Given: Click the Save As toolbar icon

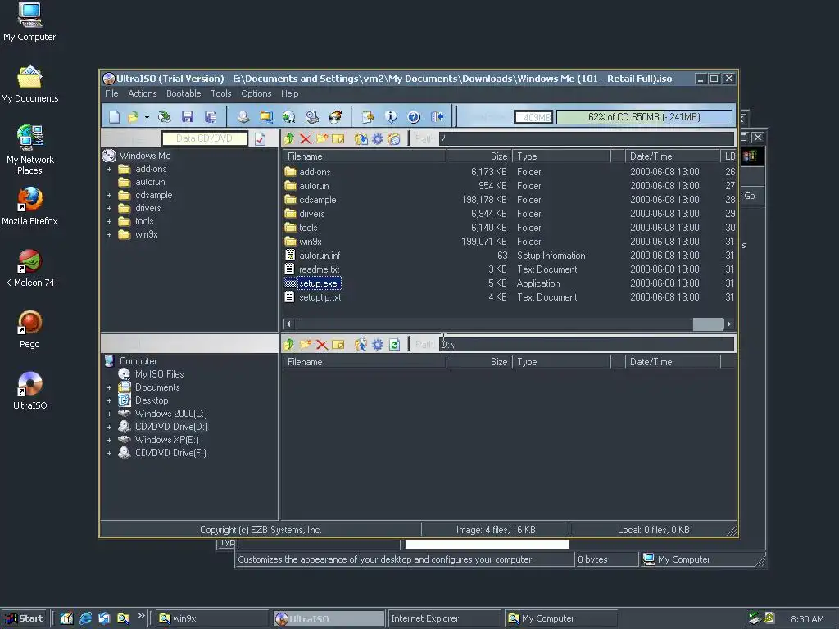Looking at the screenshot, I should pos(211,116).
